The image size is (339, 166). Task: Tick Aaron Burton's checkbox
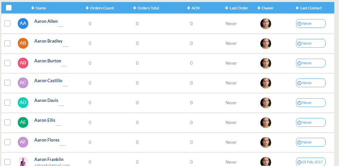pyautogui.click(x=7, y=63)
